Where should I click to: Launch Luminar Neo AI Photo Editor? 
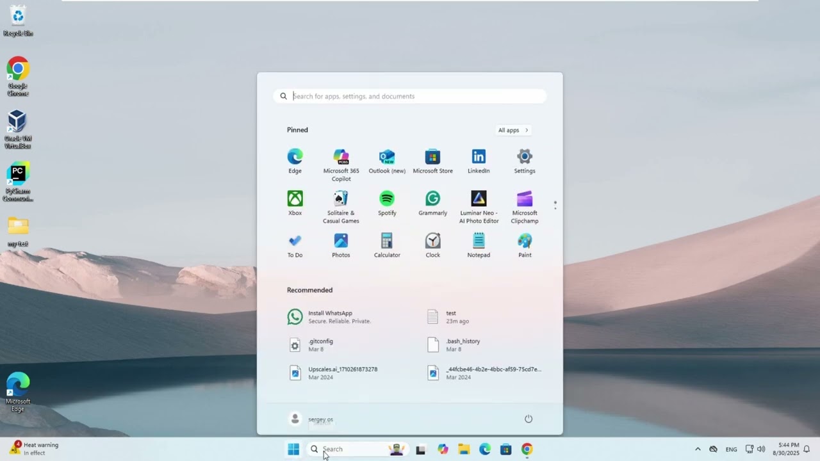point(479,207)
